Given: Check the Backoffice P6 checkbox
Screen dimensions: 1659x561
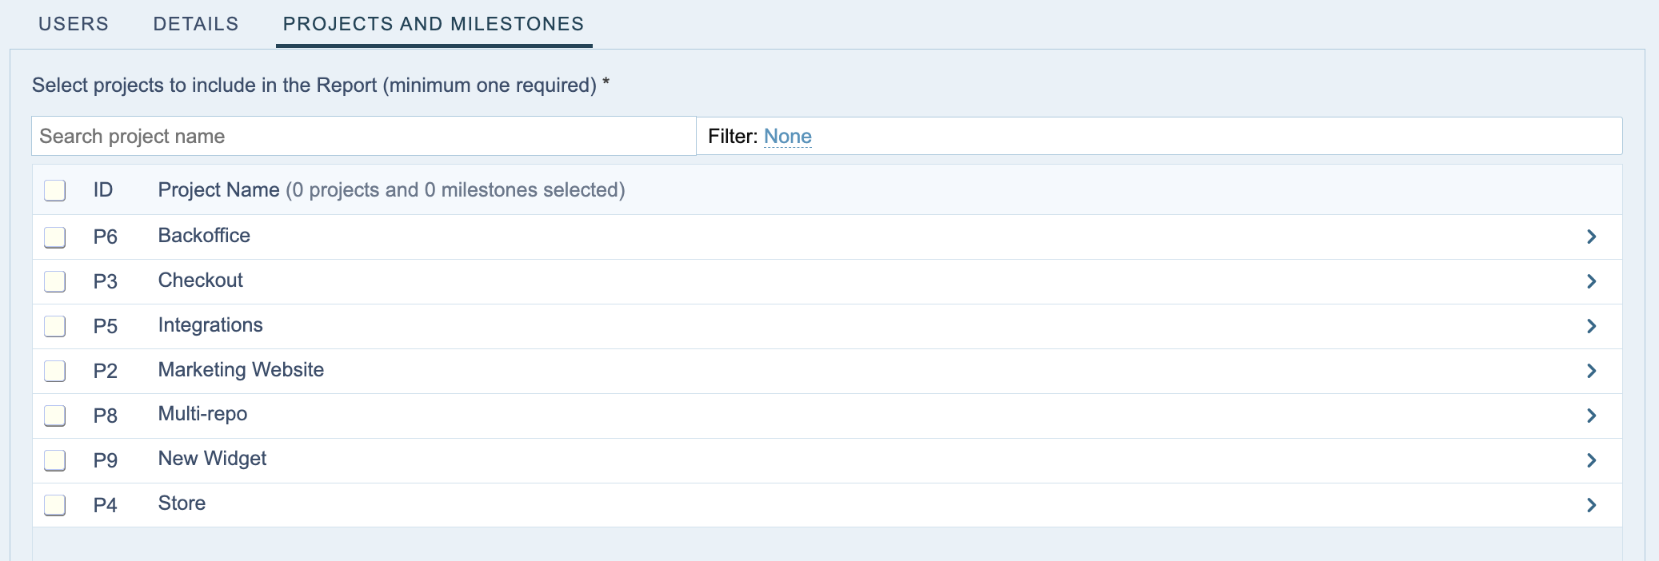Looking at the screenshot, I should (55, 237).
